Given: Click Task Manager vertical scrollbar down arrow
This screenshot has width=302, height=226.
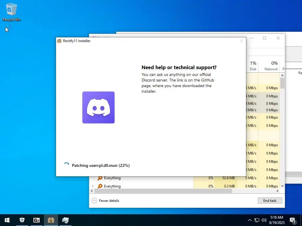Looking at the screenshot, I should [282, 186].
